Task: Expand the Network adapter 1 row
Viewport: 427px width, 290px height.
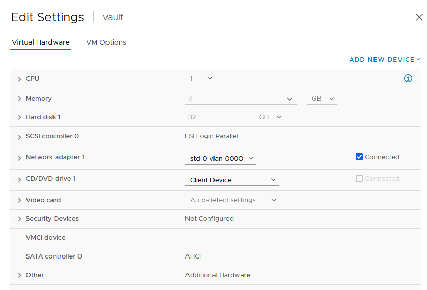Action: [x=19, y=158]
